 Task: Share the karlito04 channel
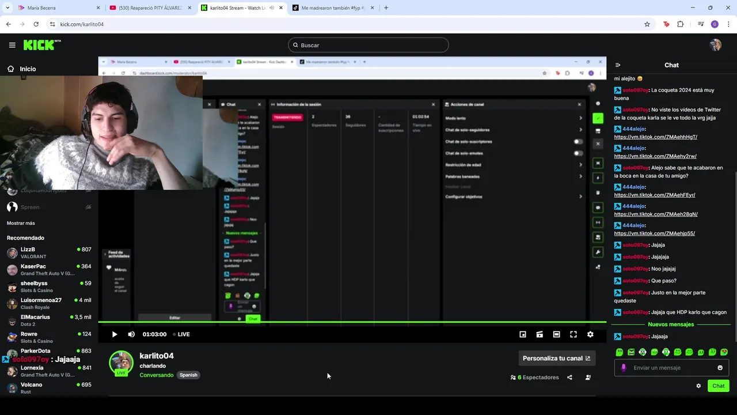[569, 378]
